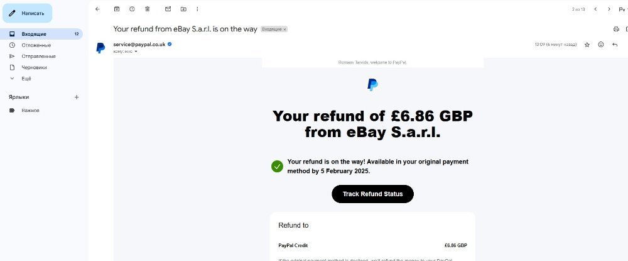Click the Track Refund Status button

(372, 194)
